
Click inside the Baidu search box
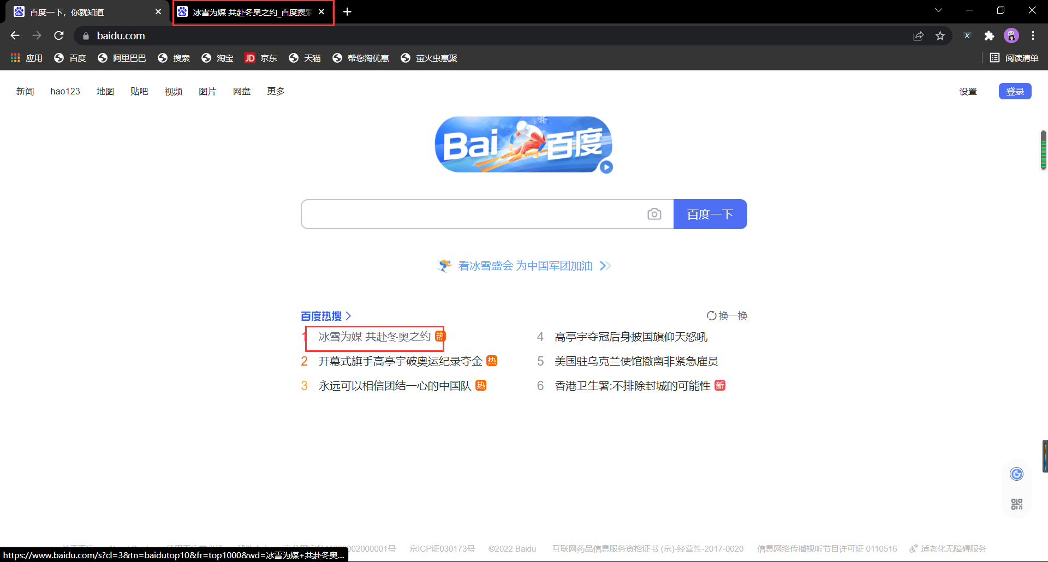pos(473,214)
